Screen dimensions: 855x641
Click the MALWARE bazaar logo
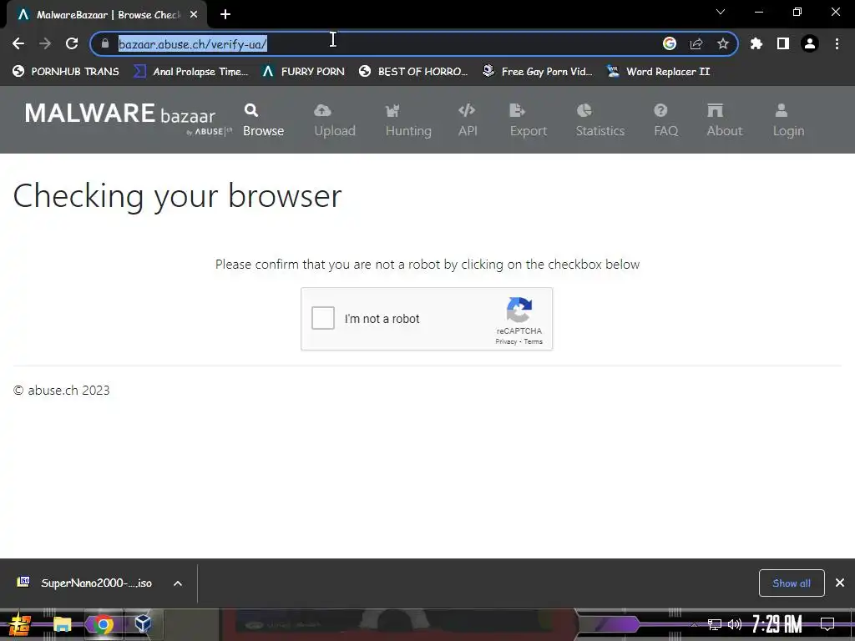click(x=128, y=117)
